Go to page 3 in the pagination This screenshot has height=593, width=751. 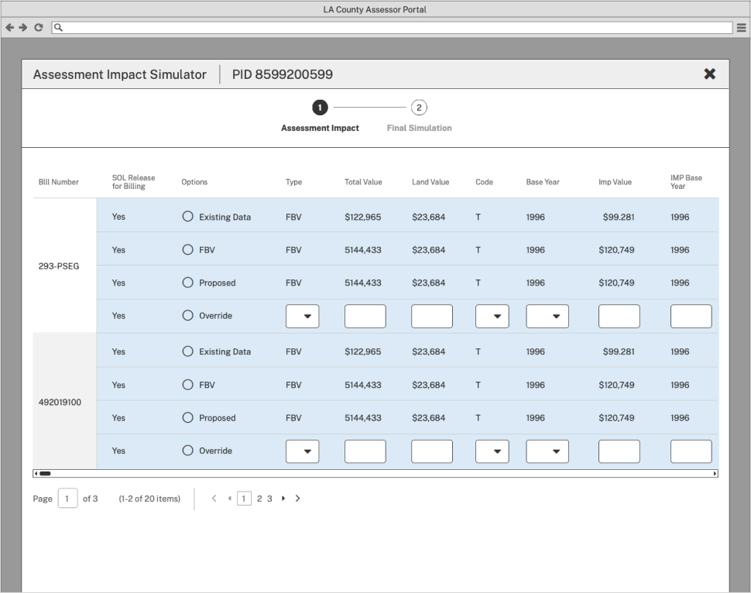point(269,499)
